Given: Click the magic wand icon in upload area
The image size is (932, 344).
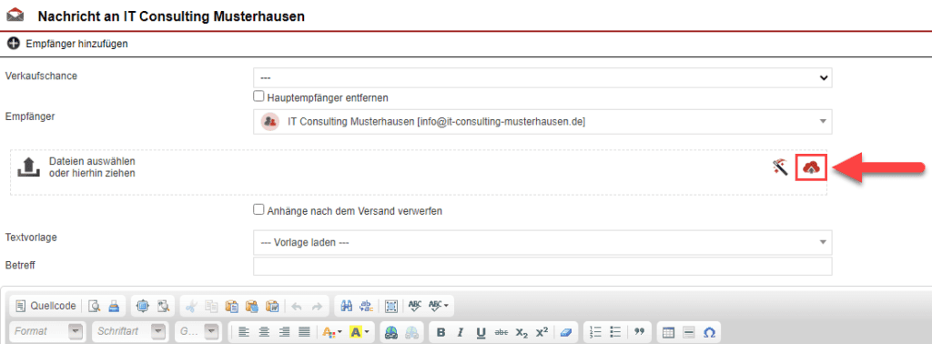Looking at the screenshot, I should point(780,168).
